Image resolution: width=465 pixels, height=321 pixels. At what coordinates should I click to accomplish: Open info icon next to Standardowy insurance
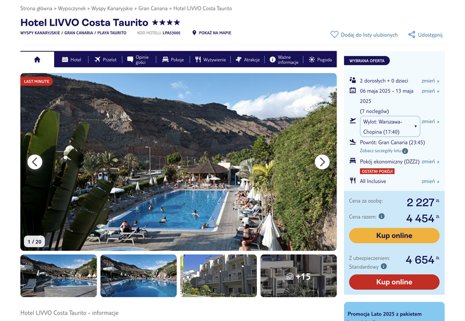(384, 266)
